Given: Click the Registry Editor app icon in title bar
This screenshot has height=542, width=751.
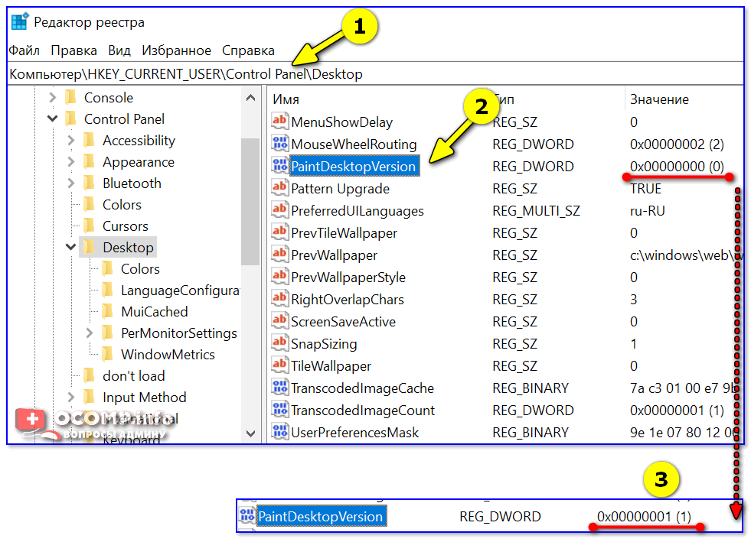Looking at the screenshot, I should [20, 23].
